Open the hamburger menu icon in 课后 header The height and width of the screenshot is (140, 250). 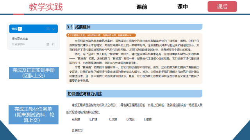[48, 29]
